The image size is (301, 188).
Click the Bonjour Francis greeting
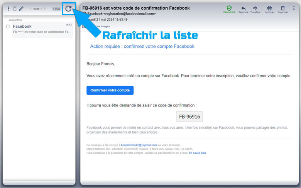pos(101,64)
